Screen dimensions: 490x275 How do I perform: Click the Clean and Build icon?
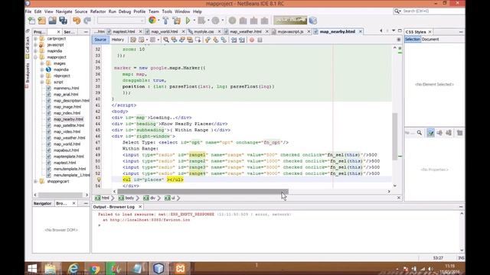pos(177,21)
